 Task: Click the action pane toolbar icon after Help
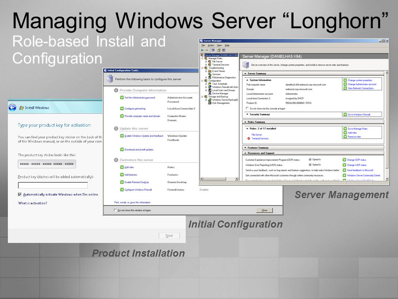(223, 50)
